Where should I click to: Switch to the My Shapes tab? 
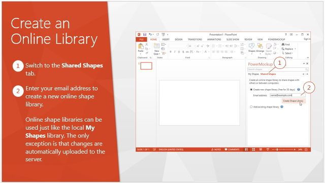pyautogui.click(x=253, y=74)
